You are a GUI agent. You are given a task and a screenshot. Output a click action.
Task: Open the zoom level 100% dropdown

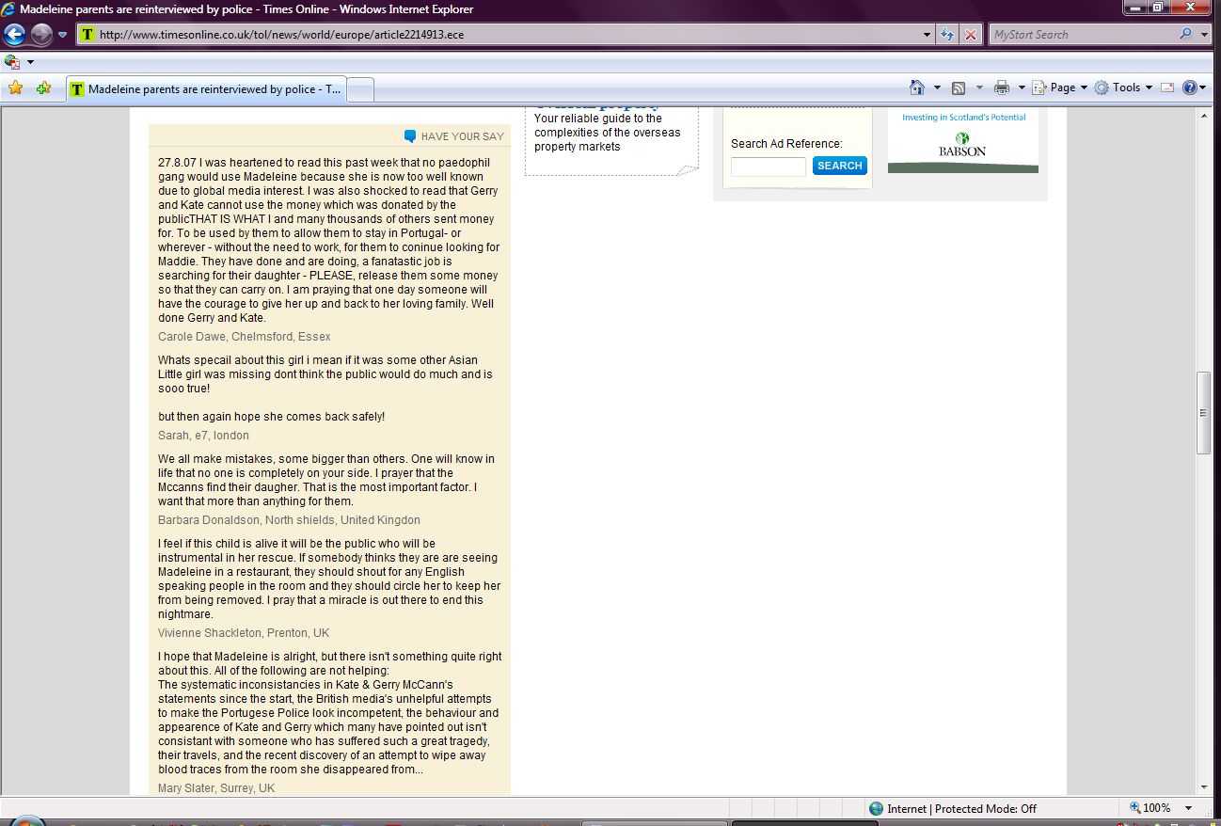[1189, 808]
